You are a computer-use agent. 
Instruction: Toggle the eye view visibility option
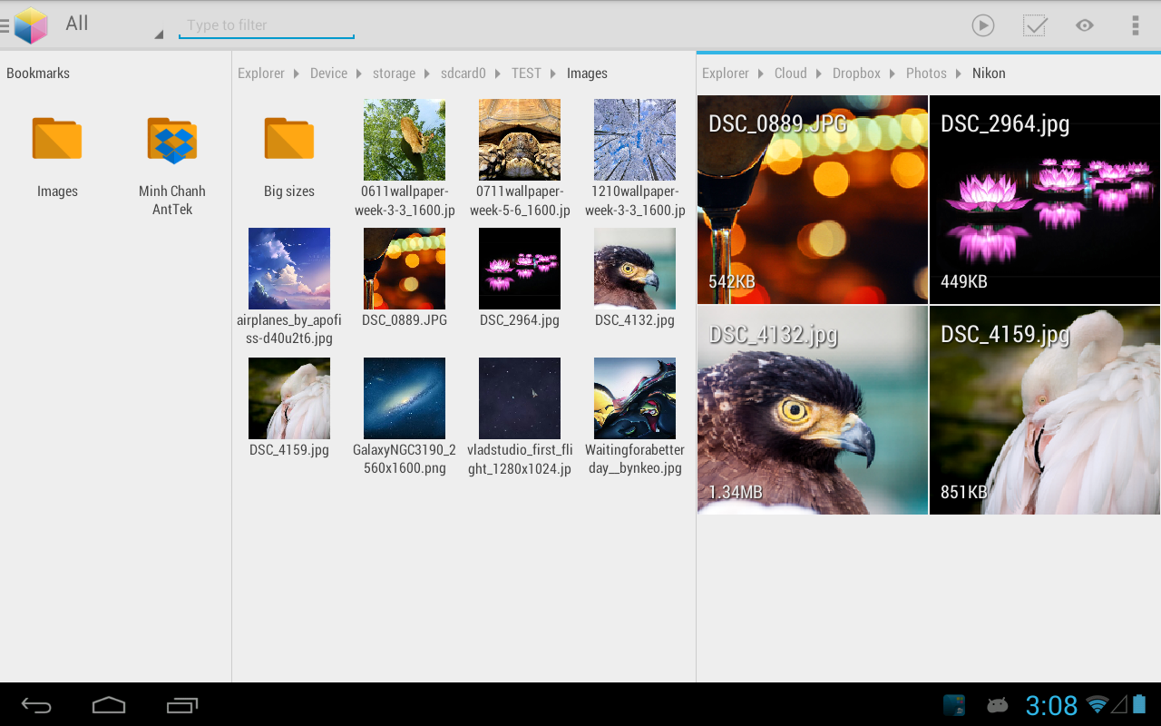point(1085,25)
